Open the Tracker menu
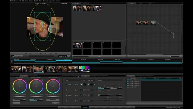Image resolution: width=193 pixels, height=109 pixels. pos(58,1)
